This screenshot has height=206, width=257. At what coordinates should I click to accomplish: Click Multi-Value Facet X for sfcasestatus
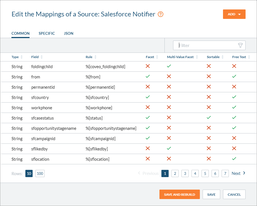tap(169, 118)
